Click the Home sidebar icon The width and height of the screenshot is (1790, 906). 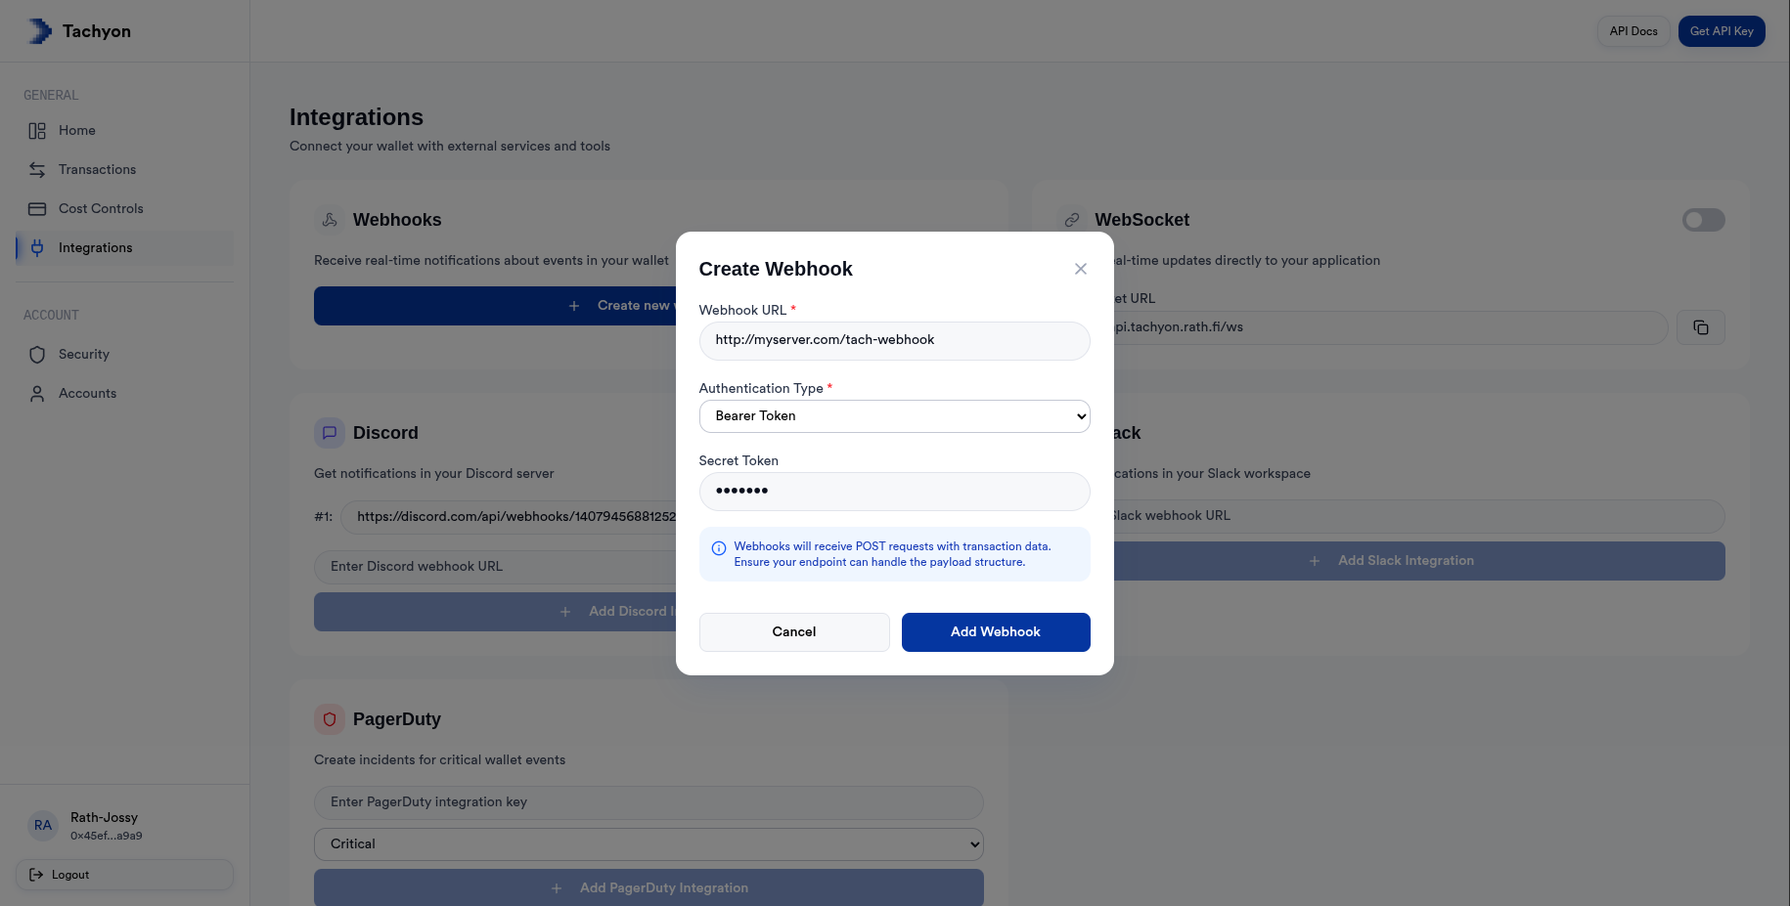(37, 130)
